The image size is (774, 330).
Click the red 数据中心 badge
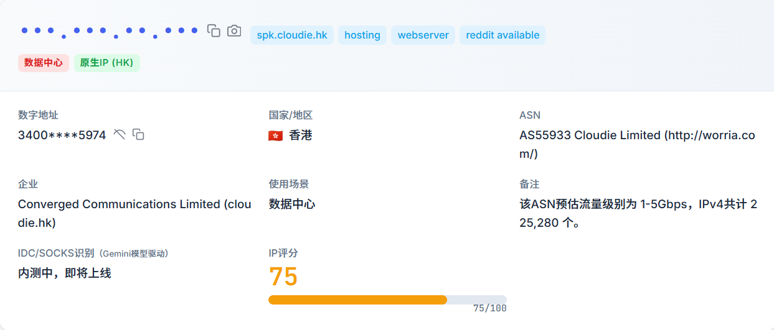tap(44, 63)
